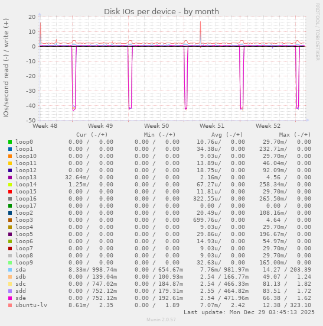Click the loop3 average value 699.76u

point(207,220)
